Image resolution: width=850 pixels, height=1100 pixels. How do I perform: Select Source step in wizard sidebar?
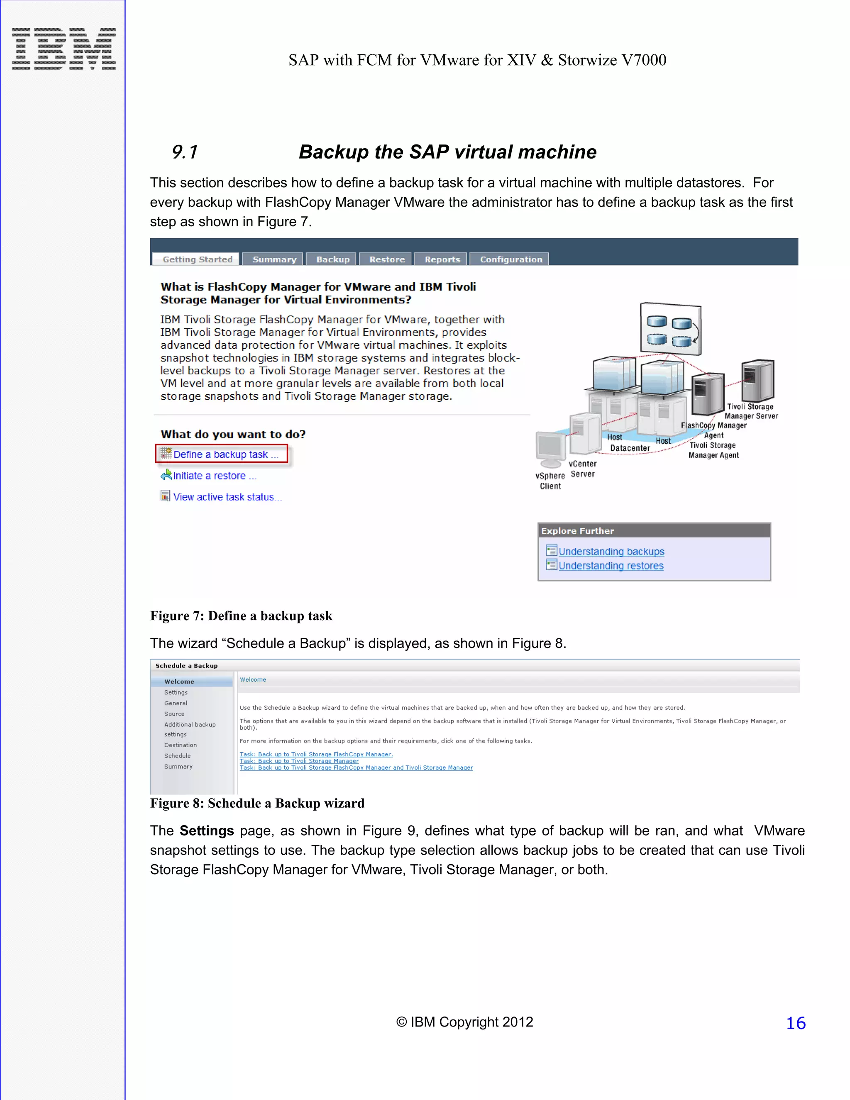174,714
